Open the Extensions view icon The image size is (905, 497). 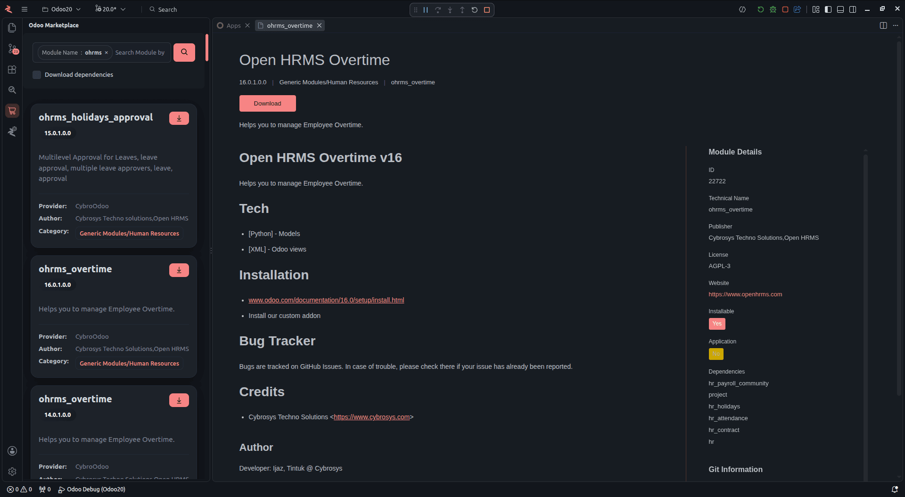point(12,69)
